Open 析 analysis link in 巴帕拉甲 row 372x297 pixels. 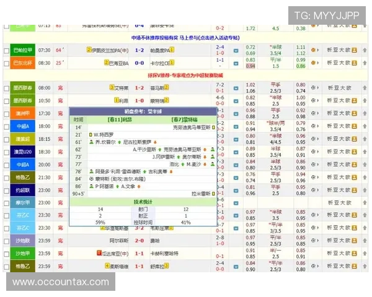(329, 50)
